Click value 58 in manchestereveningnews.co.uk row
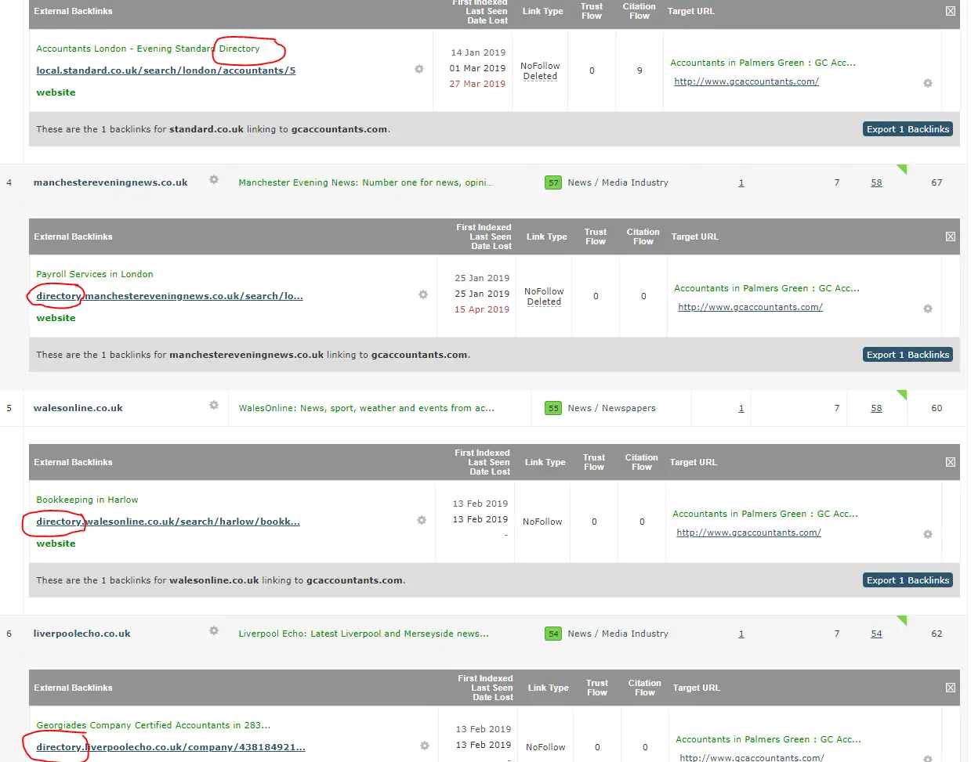This screenshot has height=762, width=971. [x=876, y=182]
